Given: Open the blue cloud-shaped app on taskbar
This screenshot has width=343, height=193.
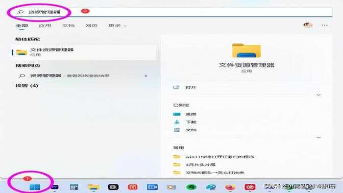Looking at the screenshot, I should click(x=211, y=187).
